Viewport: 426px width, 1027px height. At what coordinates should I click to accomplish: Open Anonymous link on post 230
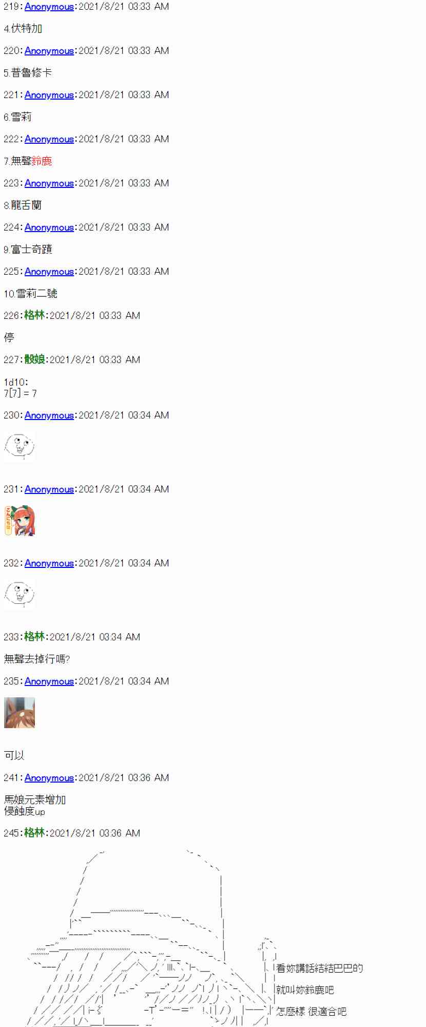point(49,415)
